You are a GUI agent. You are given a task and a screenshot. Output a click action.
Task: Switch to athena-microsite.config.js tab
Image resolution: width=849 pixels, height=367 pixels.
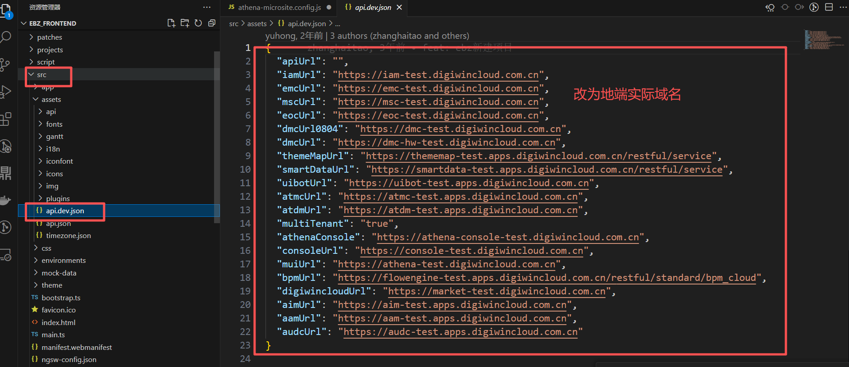(x=279, y=8)
